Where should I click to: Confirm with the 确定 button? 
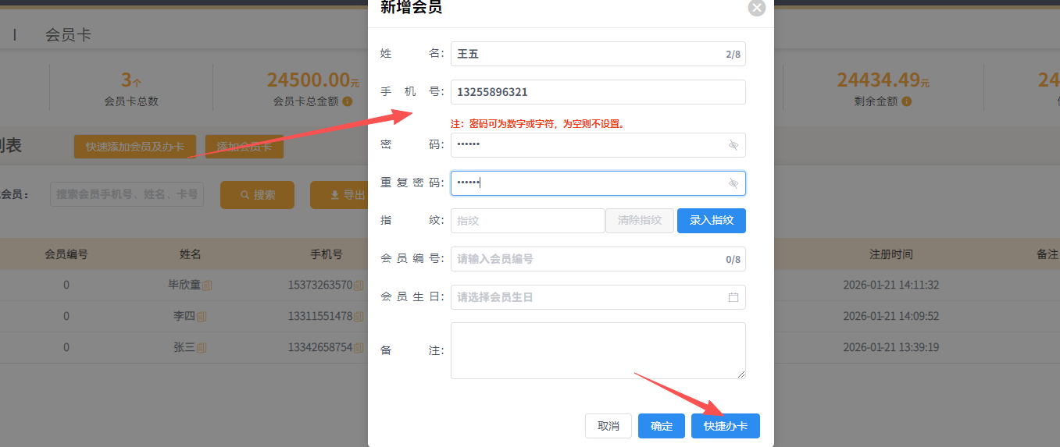(x=662, y=426)
